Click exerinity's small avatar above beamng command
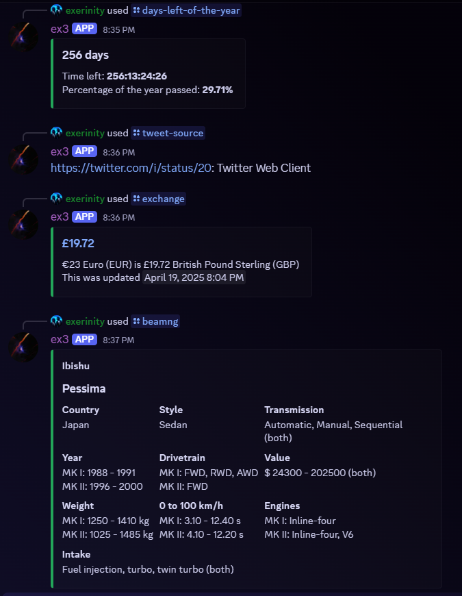The width and height of the screenshot is (462, 596). point(57,321)
